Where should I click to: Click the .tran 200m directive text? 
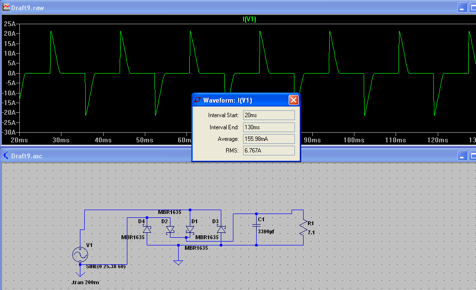pyautogui.click(x=85, y=282)
